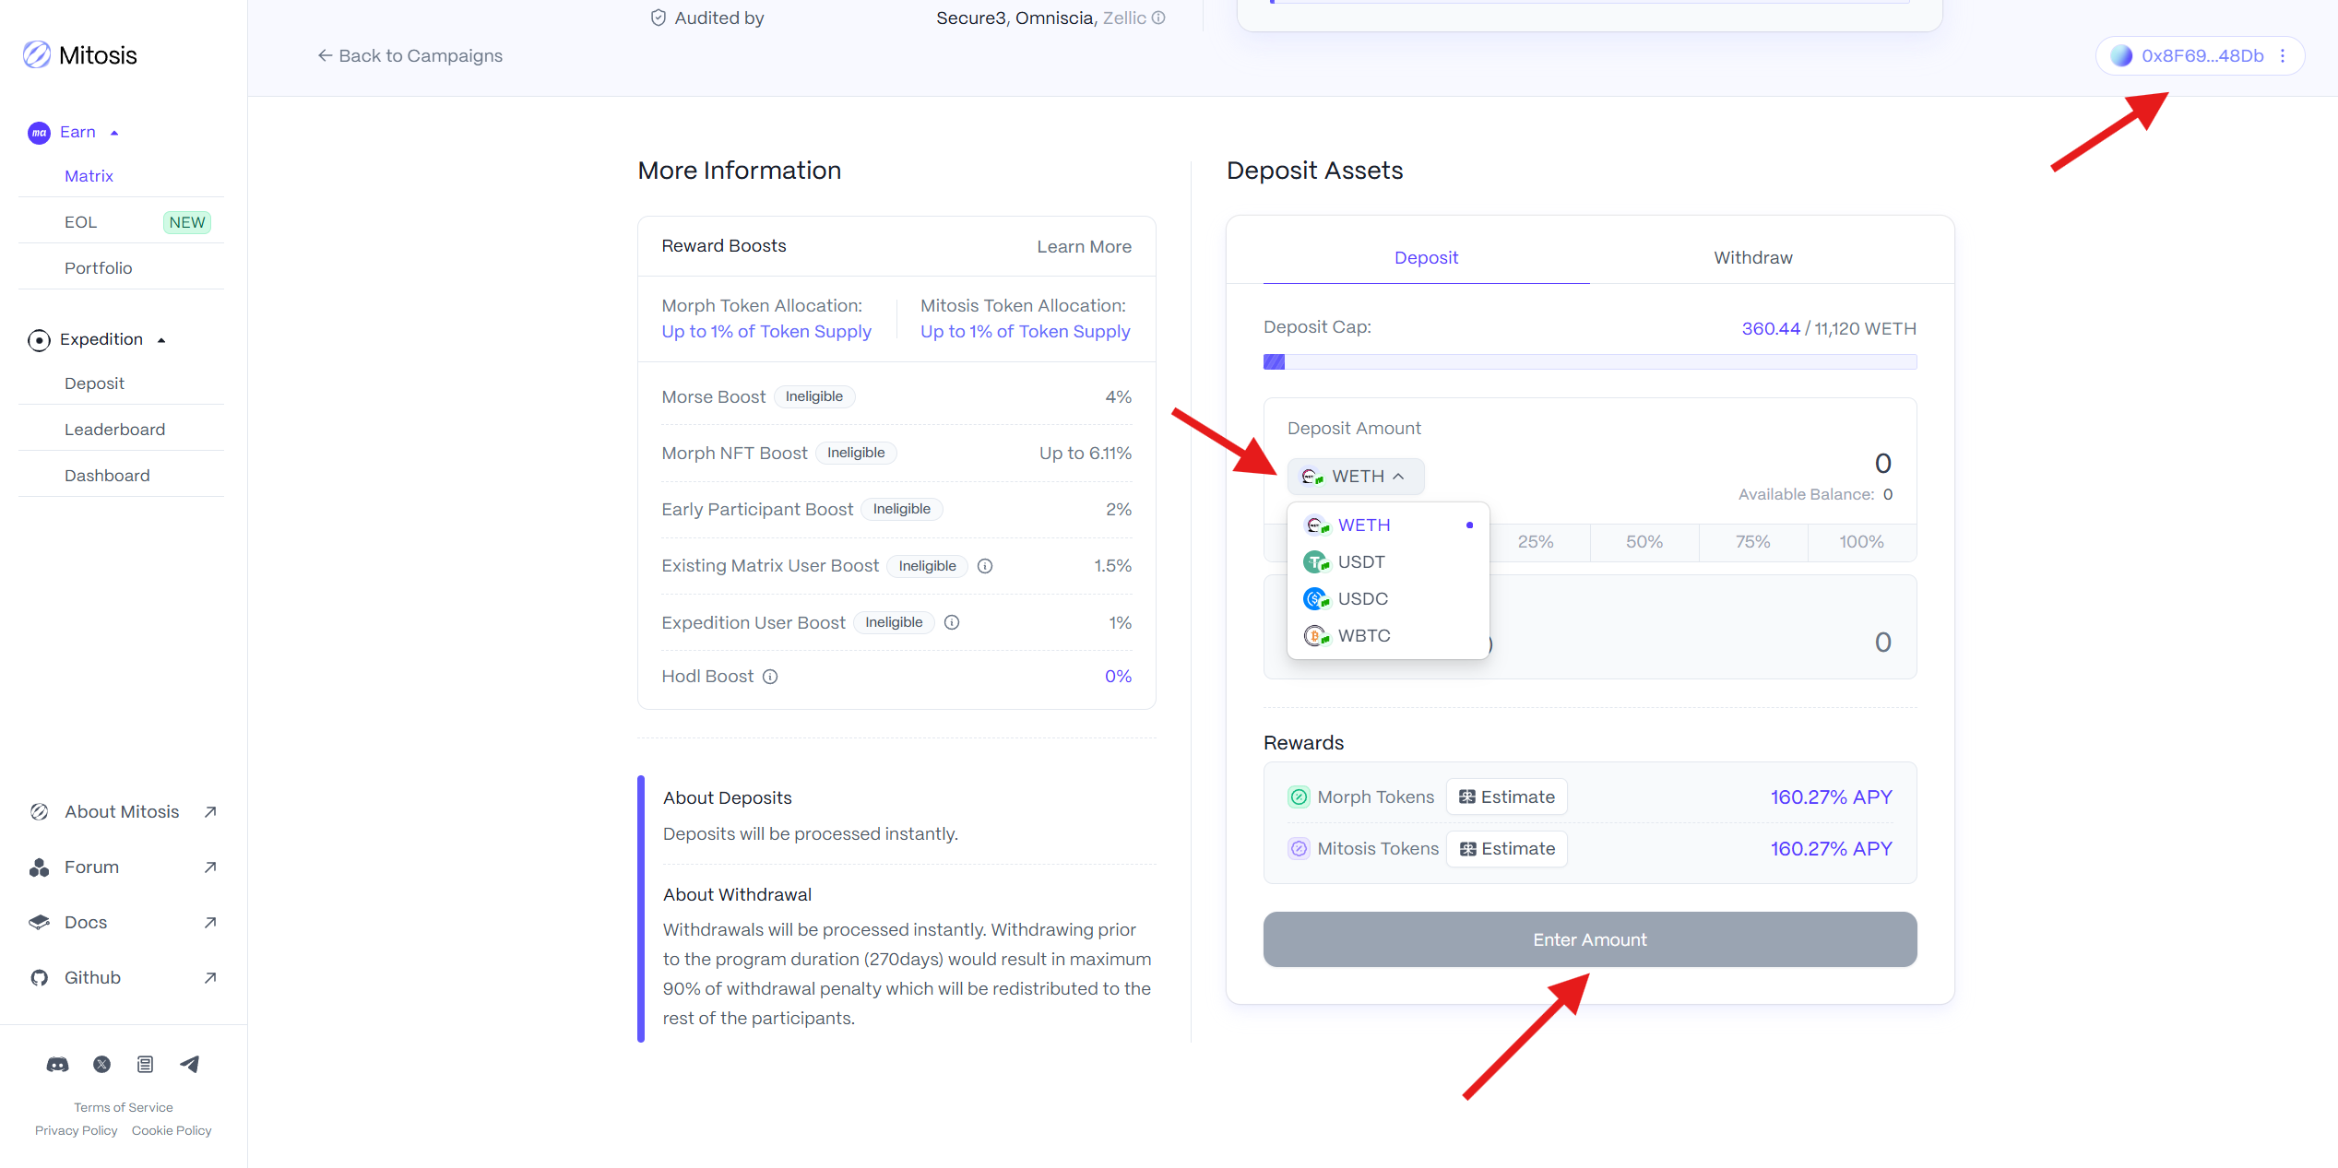The image size is (2338, 1168).
Task: Collapse the Expedition menu section
Action: (161, 340)
